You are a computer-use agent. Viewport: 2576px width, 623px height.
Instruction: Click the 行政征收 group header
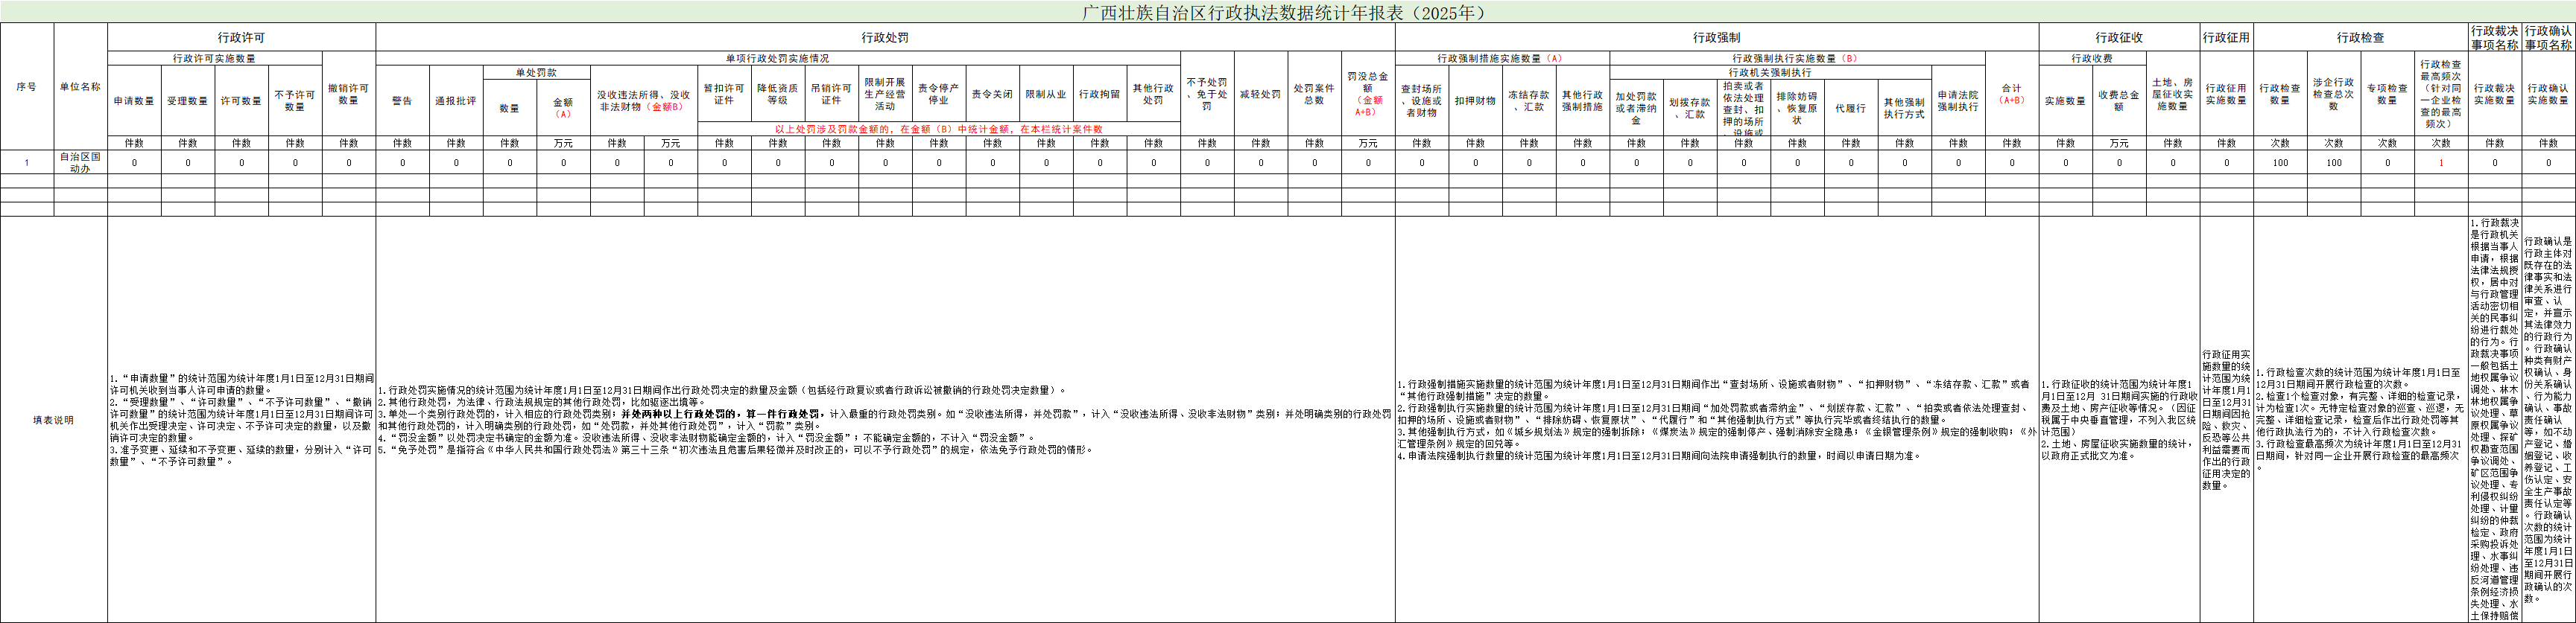[2119, 37]
